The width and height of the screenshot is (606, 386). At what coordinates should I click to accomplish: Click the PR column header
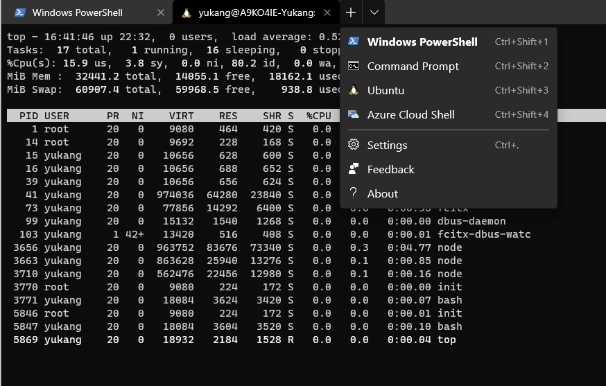click(113, 116)
